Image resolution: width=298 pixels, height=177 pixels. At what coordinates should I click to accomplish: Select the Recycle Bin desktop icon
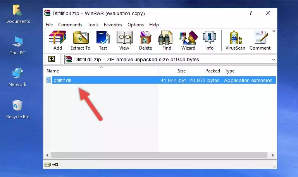pos(18,109)
